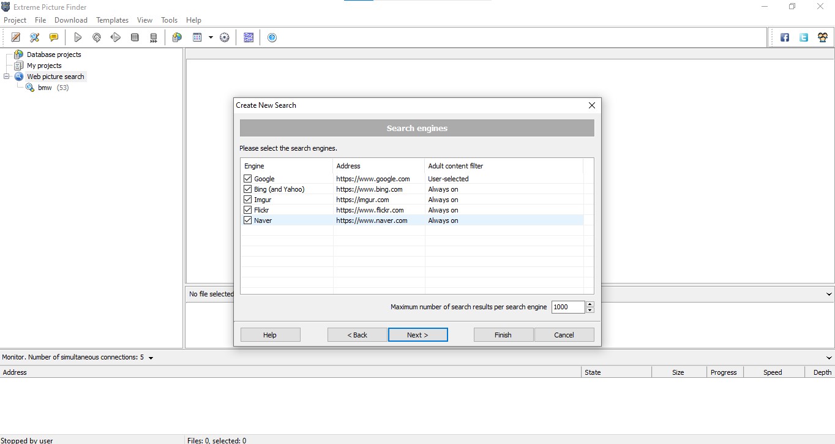Screen dimensions: 835x444
Task: Uncheck the Naver search engine checkbox
Action: pyautogui.click(x=248, y=220)
